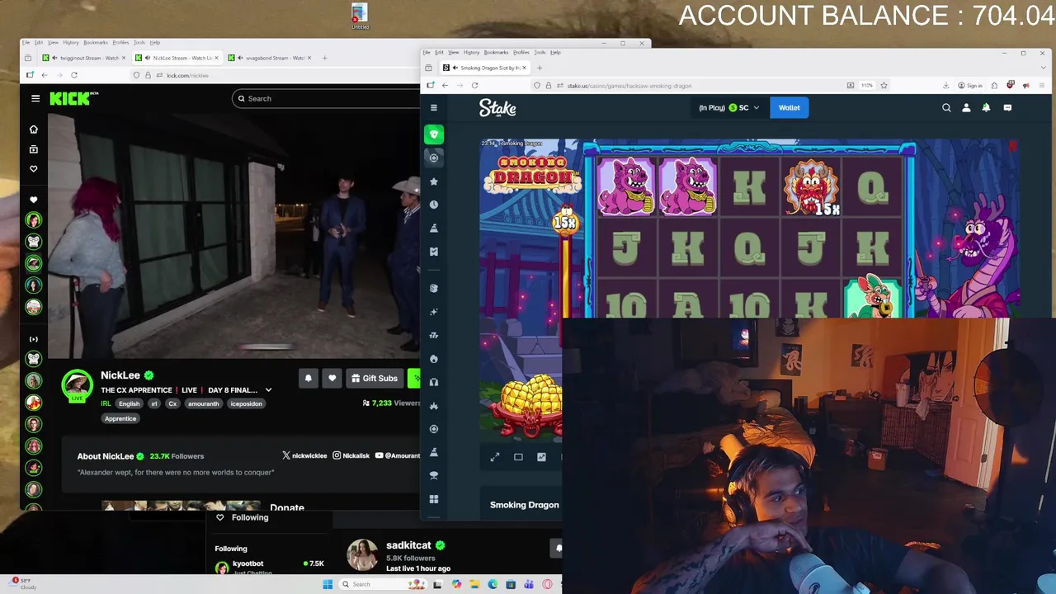1056x594 pixels.
Task: Open File Explorer from taskbar
Action: coord(474,584)
